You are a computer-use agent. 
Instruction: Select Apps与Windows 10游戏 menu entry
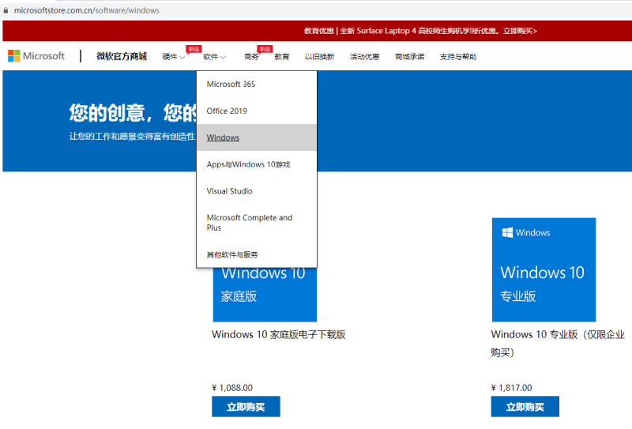tap(257, 164)
